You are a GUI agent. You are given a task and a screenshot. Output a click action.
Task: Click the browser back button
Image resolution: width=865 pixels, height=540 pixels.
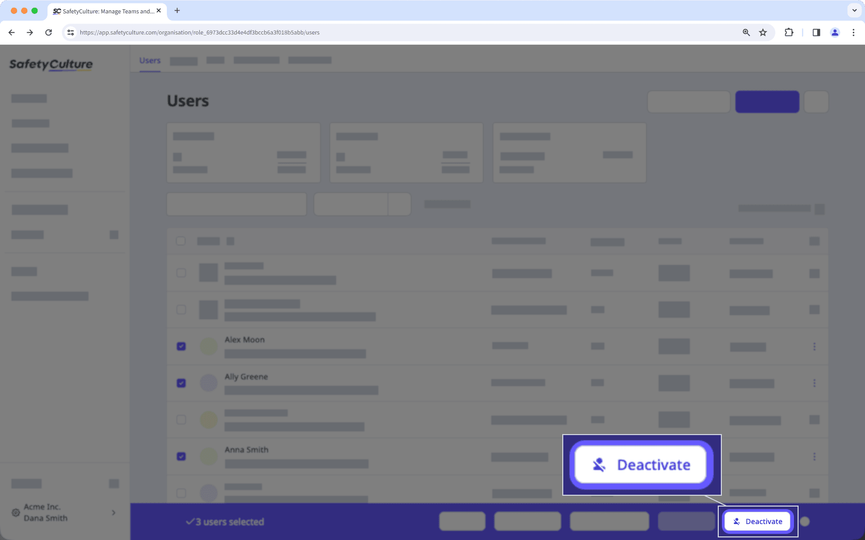pos(11,32)
